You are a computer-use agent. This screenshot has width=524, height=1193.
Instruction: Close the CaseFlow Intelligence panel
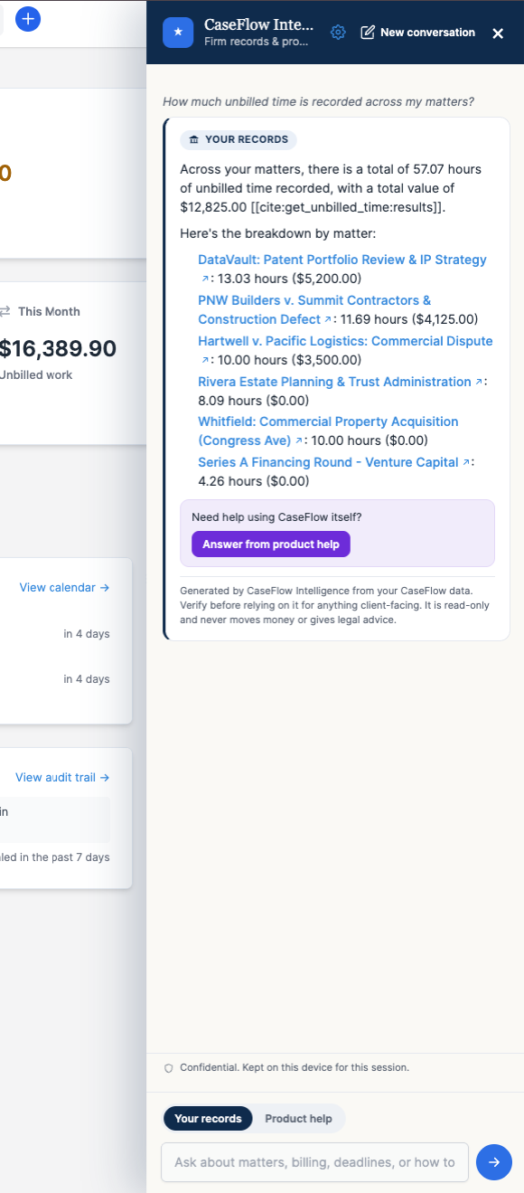pos(498,33)
